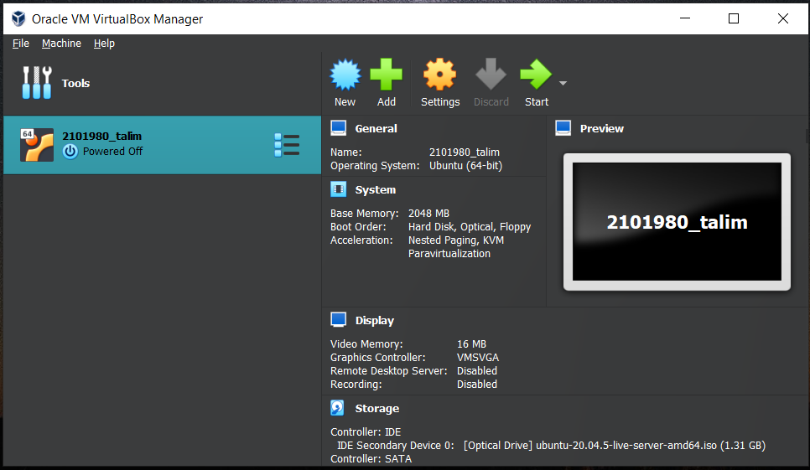Click the Recording Disabled value
The image size is (810, 470).
pos(476,385)
